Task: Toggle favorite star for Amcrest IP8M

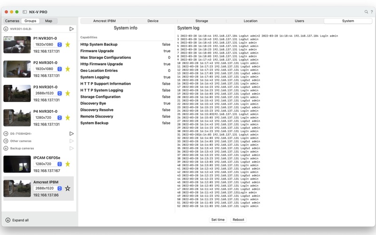Action: [68, 188]
